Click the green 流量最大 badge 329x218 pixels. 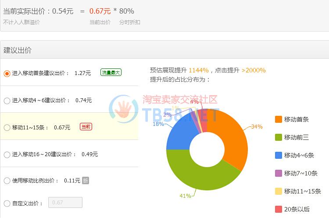(x=111, y=73)
